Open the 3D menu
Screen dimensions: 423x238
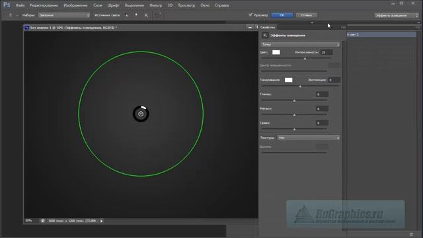[x=170, y=5]
